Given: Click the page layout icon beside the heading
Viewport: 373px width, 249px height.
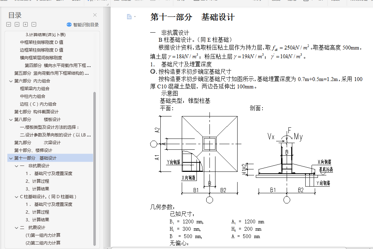Looking at the screenshot, I should click(x=129, y=16).
